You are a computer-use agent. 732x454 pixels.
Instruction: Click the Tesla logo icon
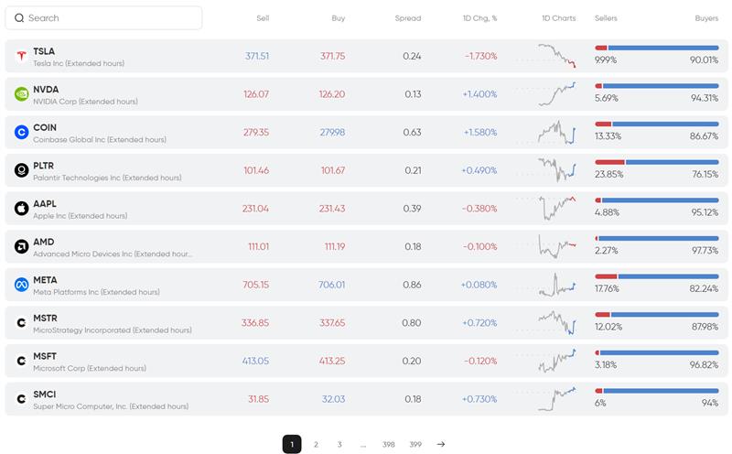21,56
